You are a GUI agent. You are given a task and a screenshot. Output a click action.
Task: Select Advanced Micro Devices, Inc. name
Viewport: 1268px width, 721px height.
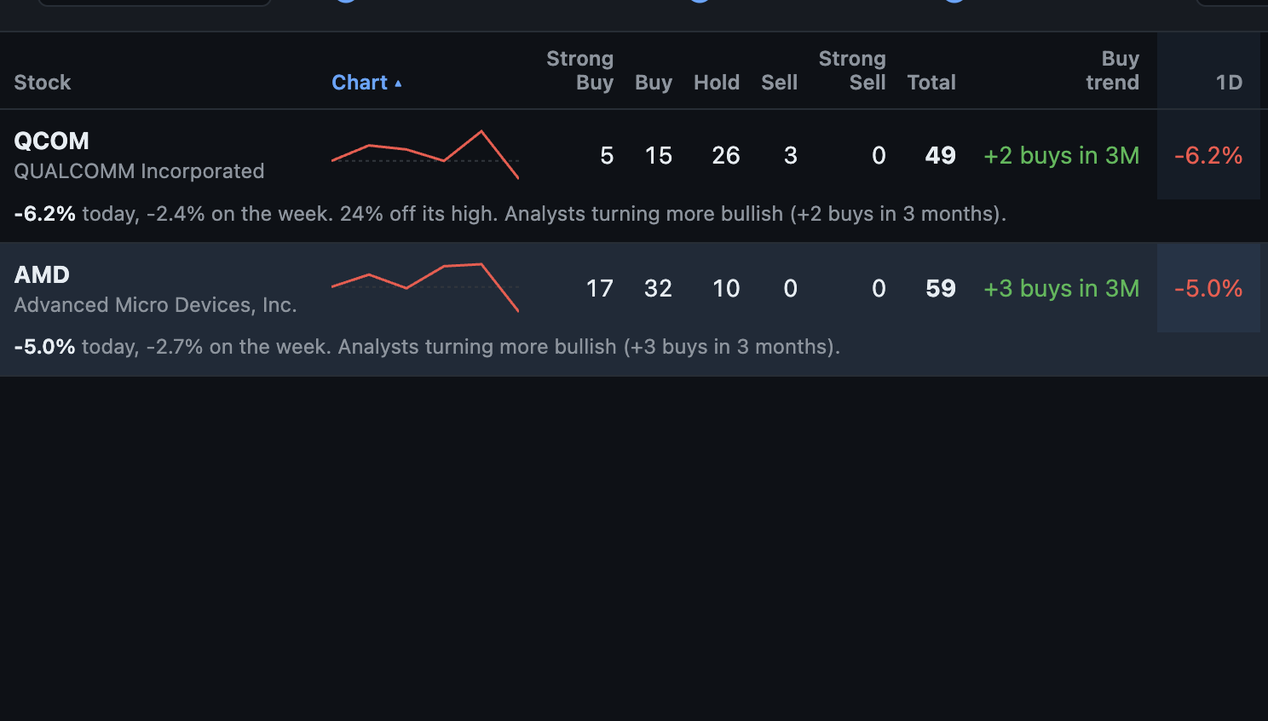pos(155,305)
